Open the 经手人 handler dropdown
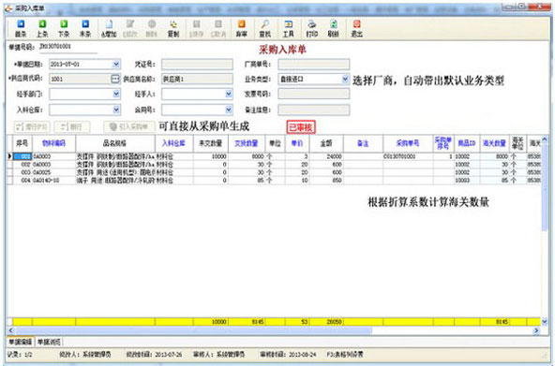The width and height of the screenshot is (555, 366). click(229, 94)
